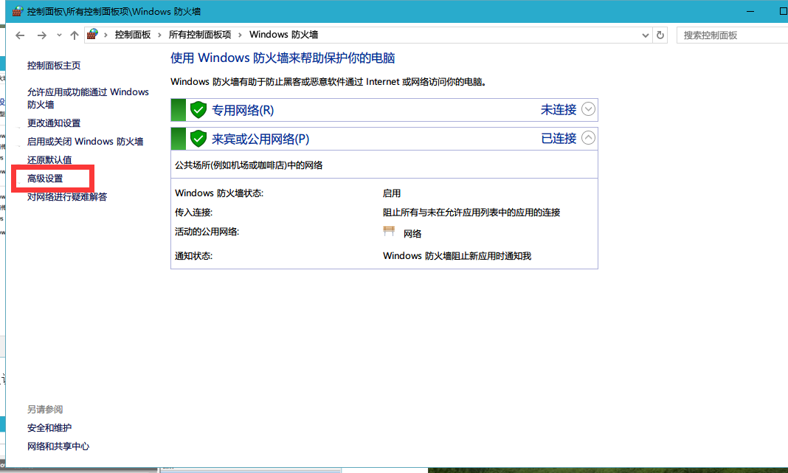
Task: Click the Forward navigation arrow
Action: coord(42,35)
